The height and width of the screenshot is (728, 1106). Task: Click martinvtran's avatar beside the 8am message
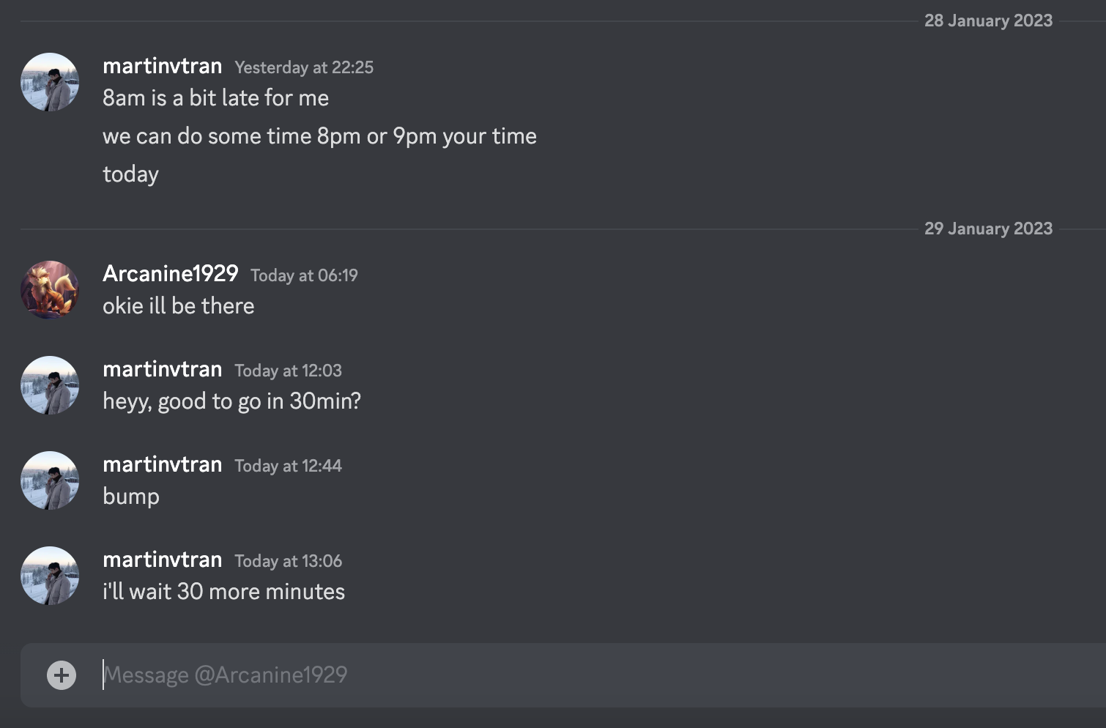tap(50, 82)
